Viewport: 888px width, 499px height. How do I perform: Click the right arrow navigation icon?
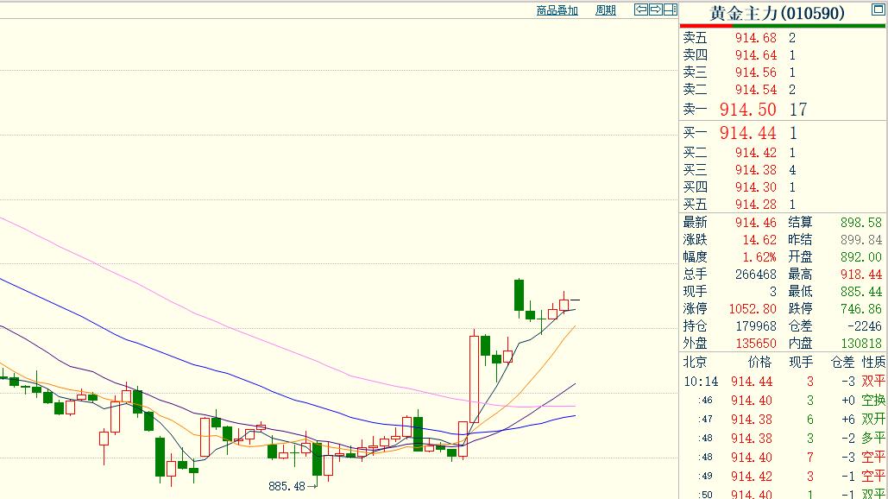tap(655, 9)
